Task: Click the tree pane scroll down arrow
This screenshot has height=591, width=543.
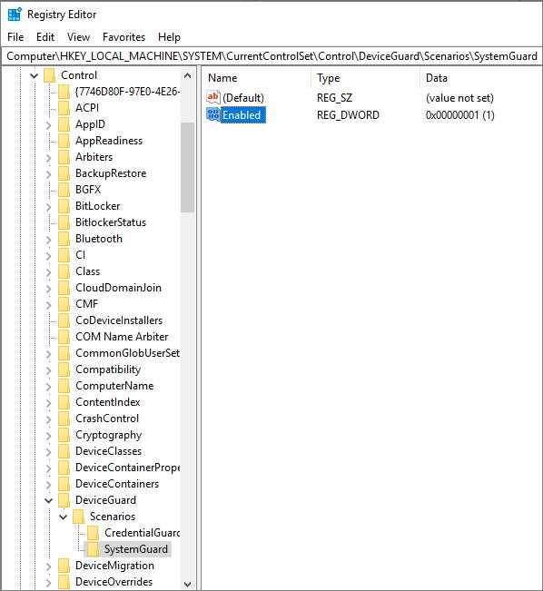Action: [x=187, y=584]
